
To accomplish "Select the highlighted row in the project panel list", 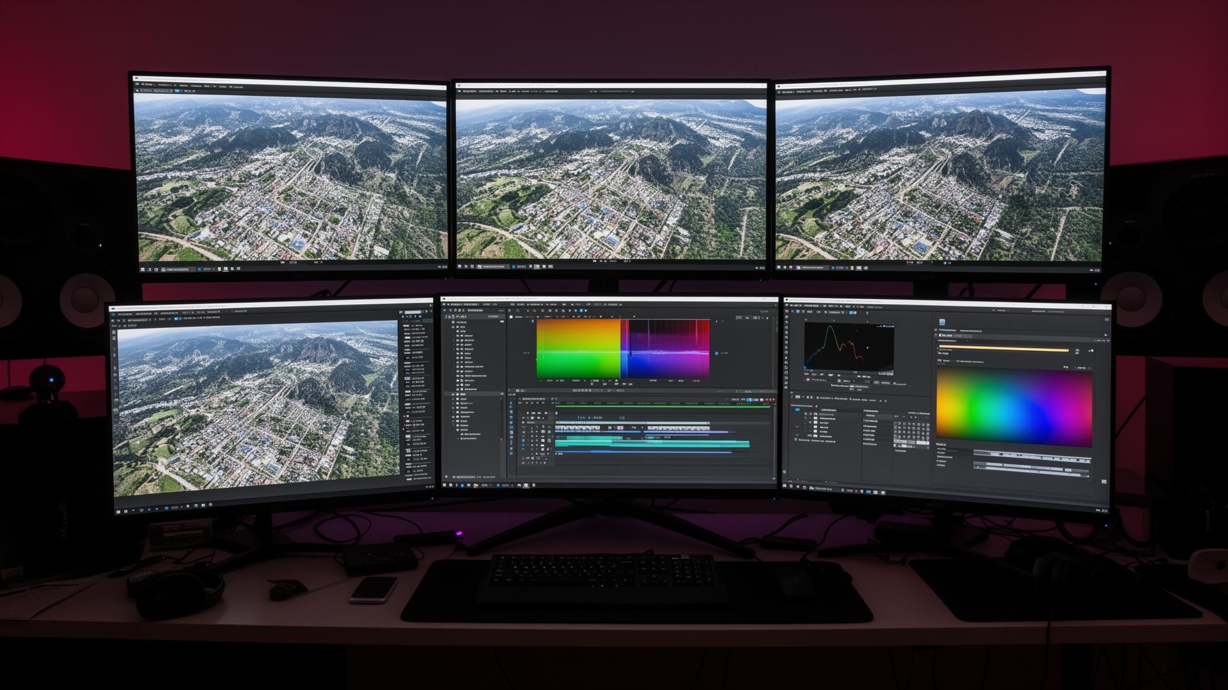I will 474,394.
